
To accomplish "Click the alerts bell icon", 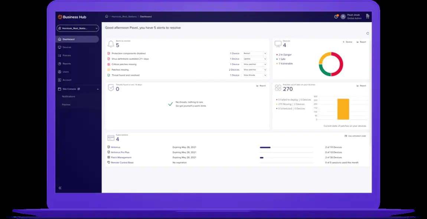I will [x=111, y=44].
